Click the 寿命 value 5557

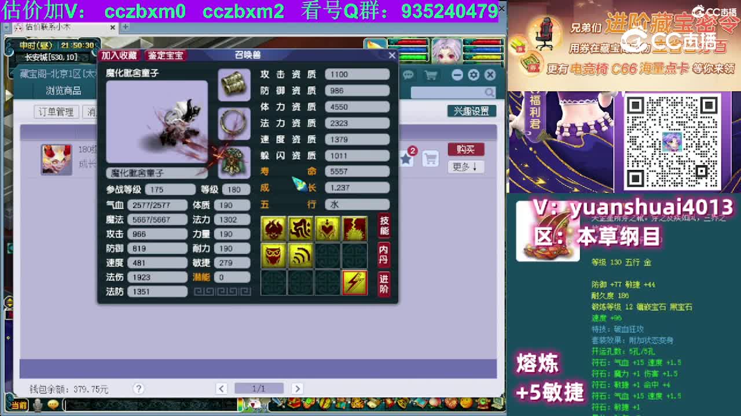coord(357,172)
